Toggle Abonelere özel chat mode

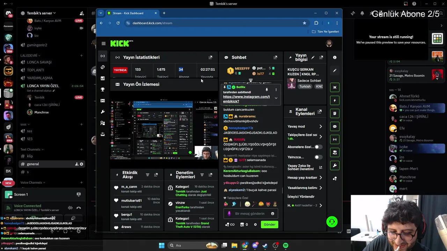(x=318, y=147)
